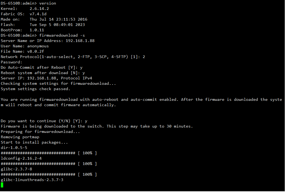Image resolution: width=285 pixels, height=192 pixels.
Task: Click the BootProm version 1.0.11
Action: point(37,30)
